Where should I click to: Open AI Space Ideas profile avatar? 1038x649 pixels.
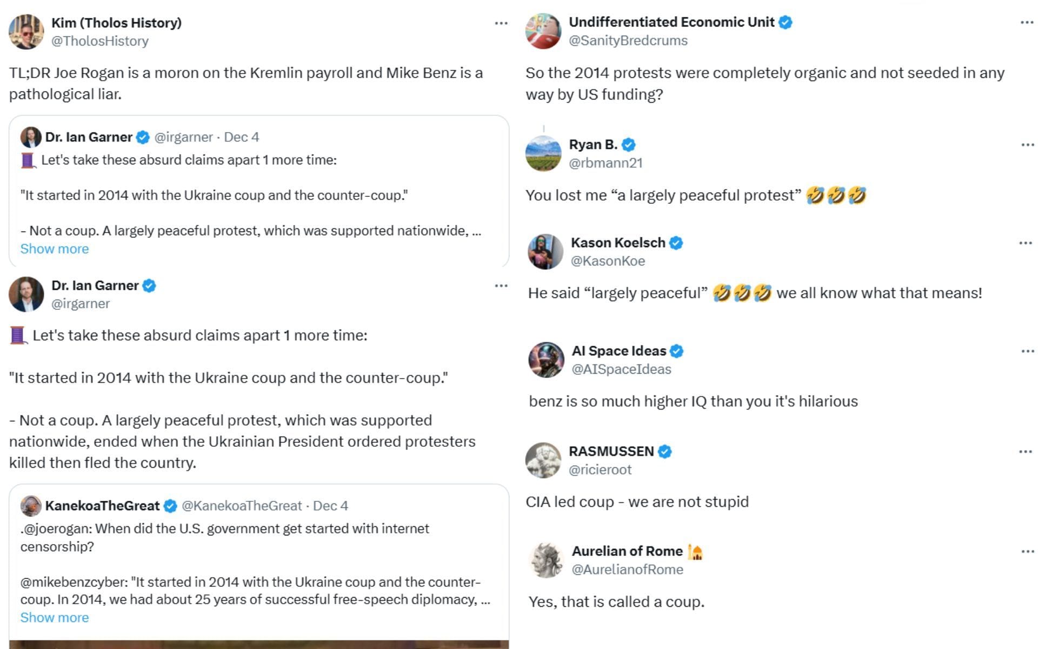coord(546,360)
